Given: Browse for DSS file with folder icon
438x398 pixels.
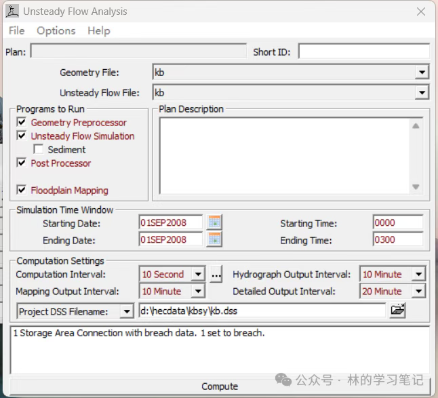Looking at the screenshot, I should point(398,311).
